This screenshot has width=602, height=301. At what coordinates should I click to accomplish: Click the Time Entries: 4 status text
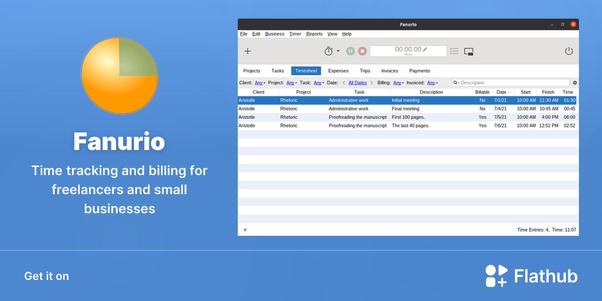coord(533,230)
